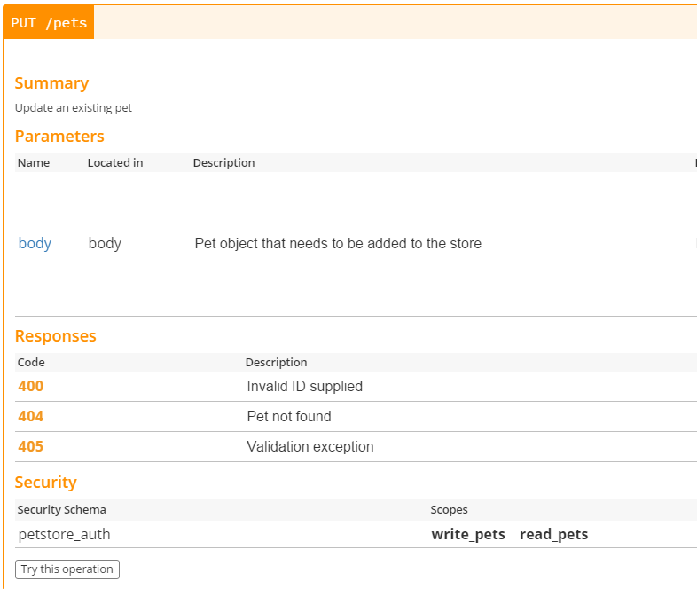Select the 400 response code
The height and width of the screenshot is (589, 697).
[x=30, y=387]
